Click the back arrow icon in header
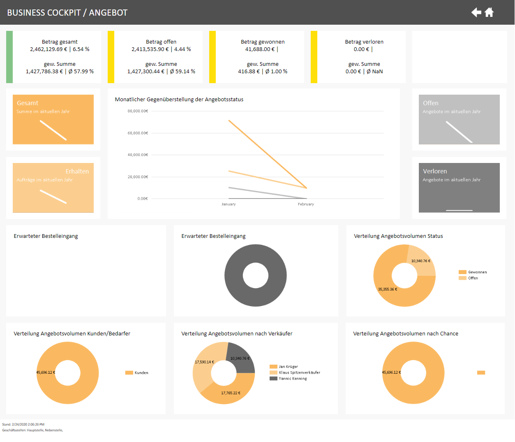The width and height of the screenshot is (515, 442). coord(476,12)
